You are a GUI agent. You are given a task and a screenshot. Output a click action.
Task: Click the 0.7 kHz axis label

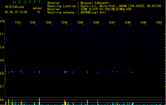(2, 87)
